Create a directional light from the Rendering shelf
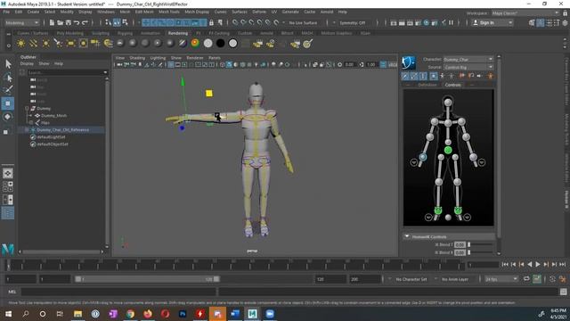This screenshot has height=321, width=570. (34, 44)
